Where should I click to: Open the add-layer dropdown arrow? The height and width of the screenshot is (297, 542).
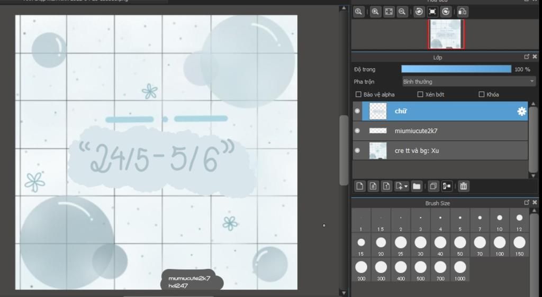[x=406, y=186]
